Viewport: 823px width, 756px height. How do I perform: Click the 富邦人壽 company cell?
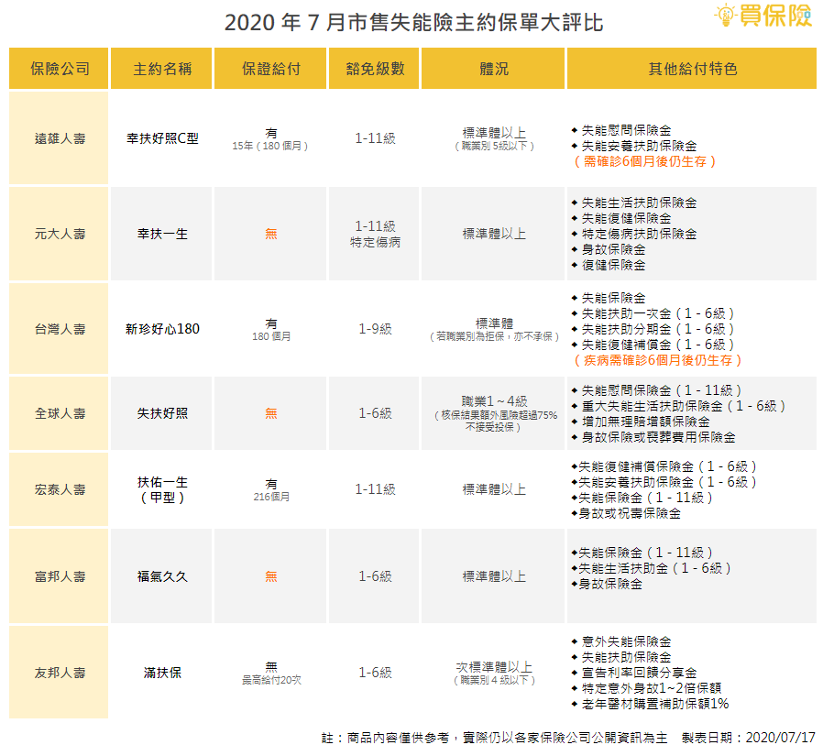click(59, 576)
